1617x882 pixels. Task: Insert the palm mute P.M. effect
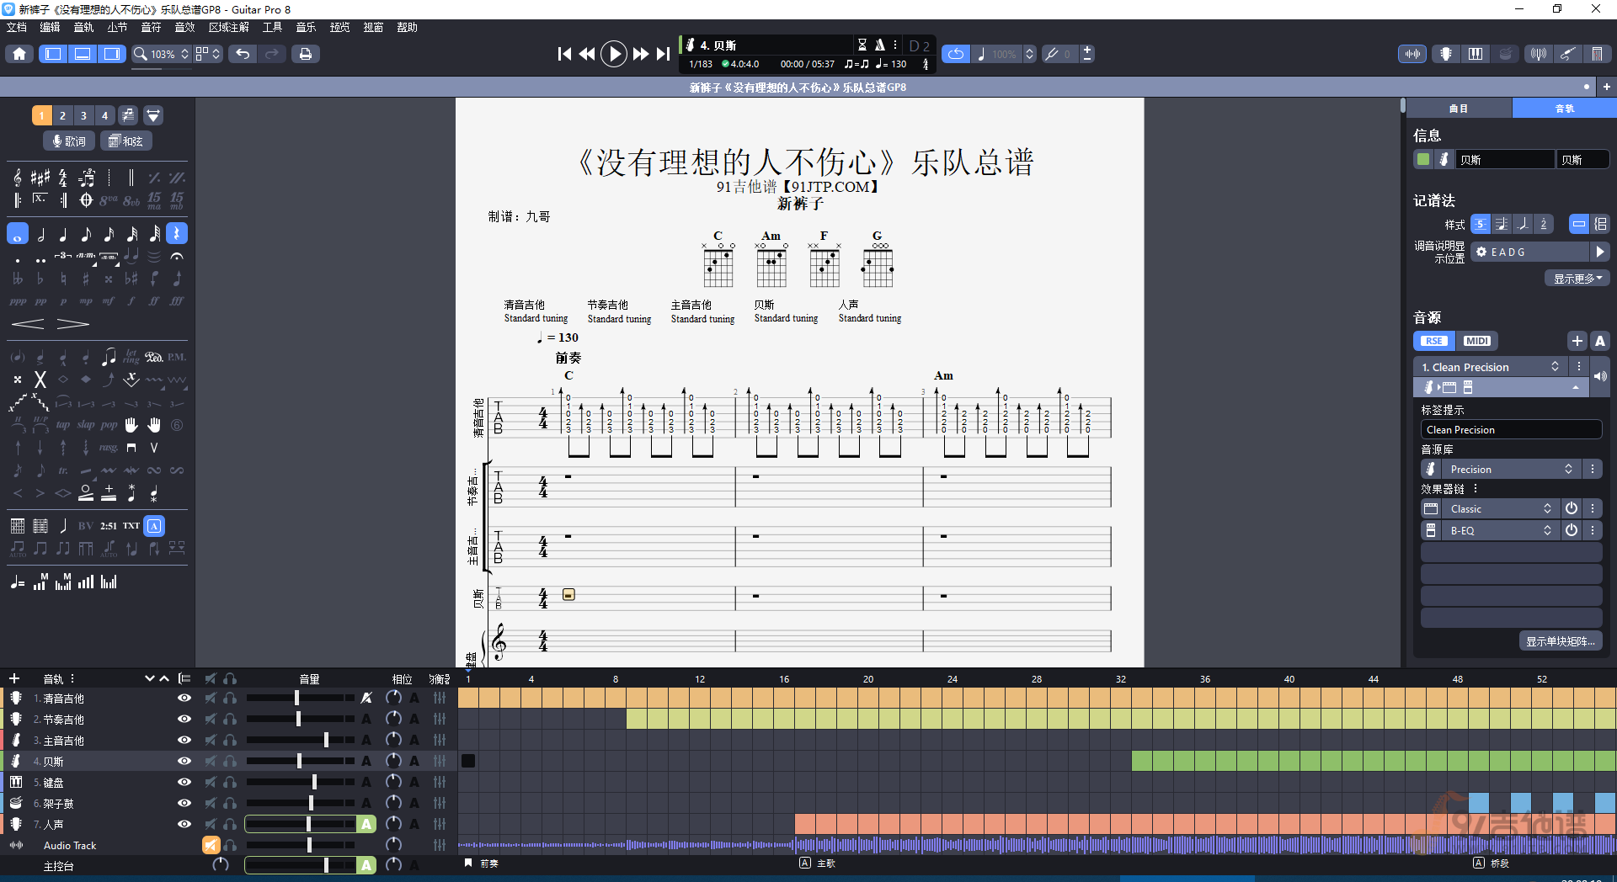tap(177, 358)
